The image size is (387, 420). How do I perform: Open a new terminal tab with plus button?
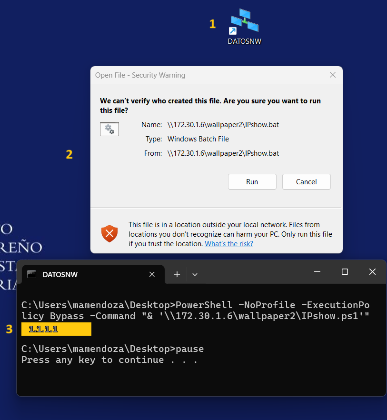[177, 274]
